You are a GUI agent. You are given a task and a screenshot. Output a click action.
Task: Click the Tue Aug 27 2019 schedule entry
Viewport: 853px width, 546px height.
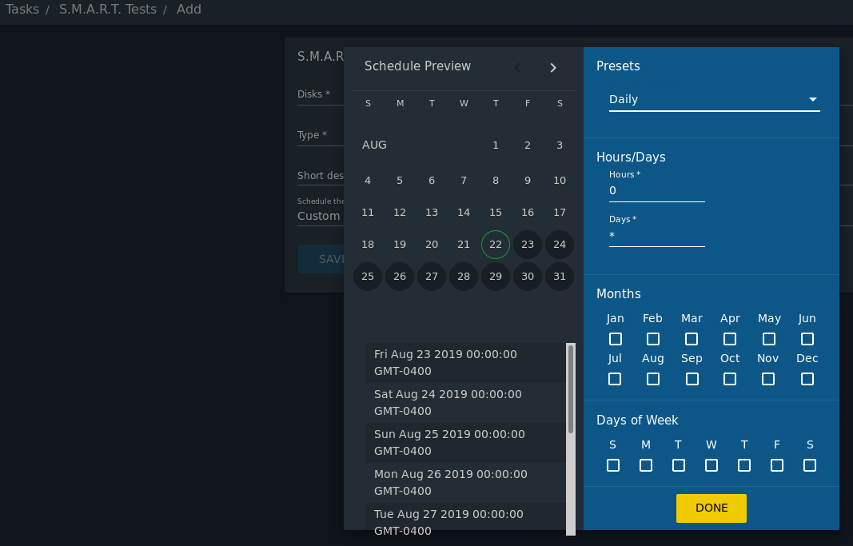pos(465,520)
